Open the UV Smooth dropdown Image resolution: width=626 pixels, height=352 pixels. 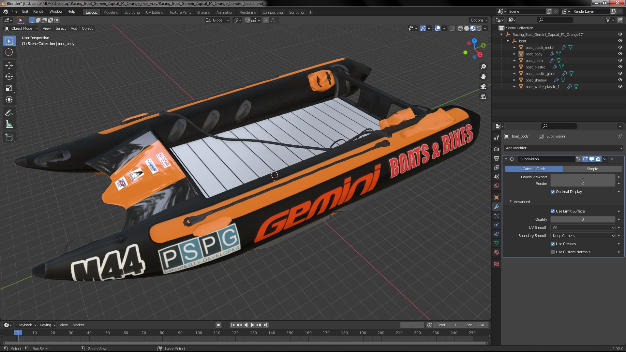(583, 227)
